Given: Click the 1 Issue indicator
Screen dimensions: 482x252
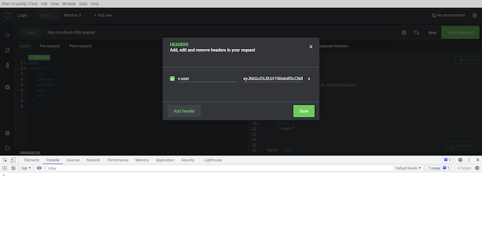Looking at the screenshot, I should [x=438, y=168].
